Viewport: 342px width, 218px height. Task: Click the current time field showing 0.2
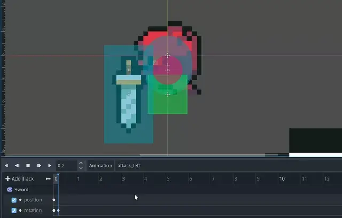[66, 166]
